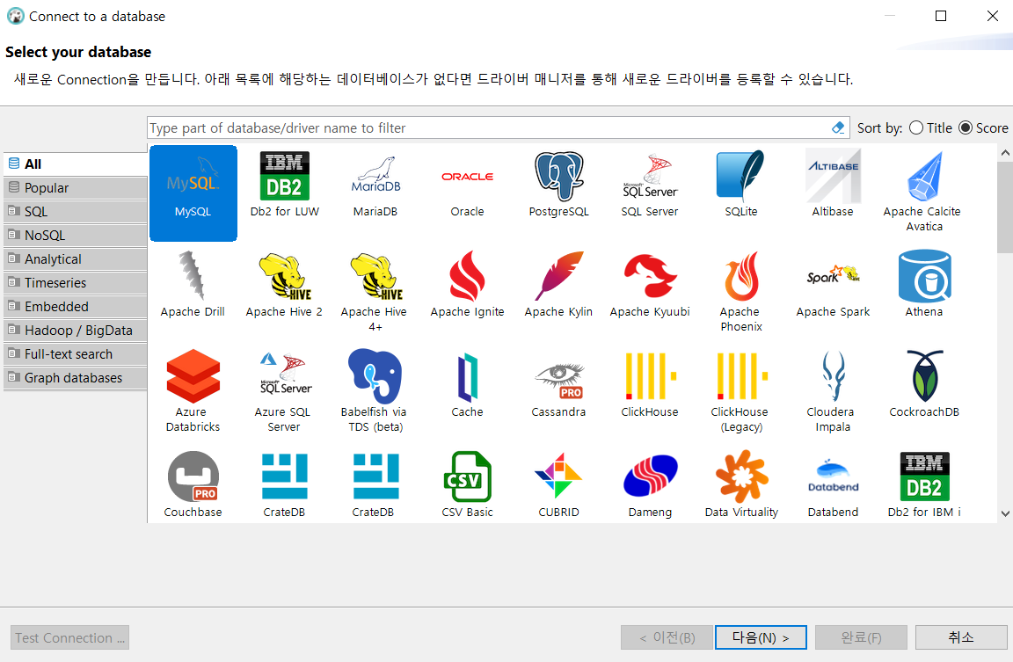The width and height of the screenshot is (1013, 662).
Task: Clear the filter field with eraser icon
Action: click(x=838, y=127)
